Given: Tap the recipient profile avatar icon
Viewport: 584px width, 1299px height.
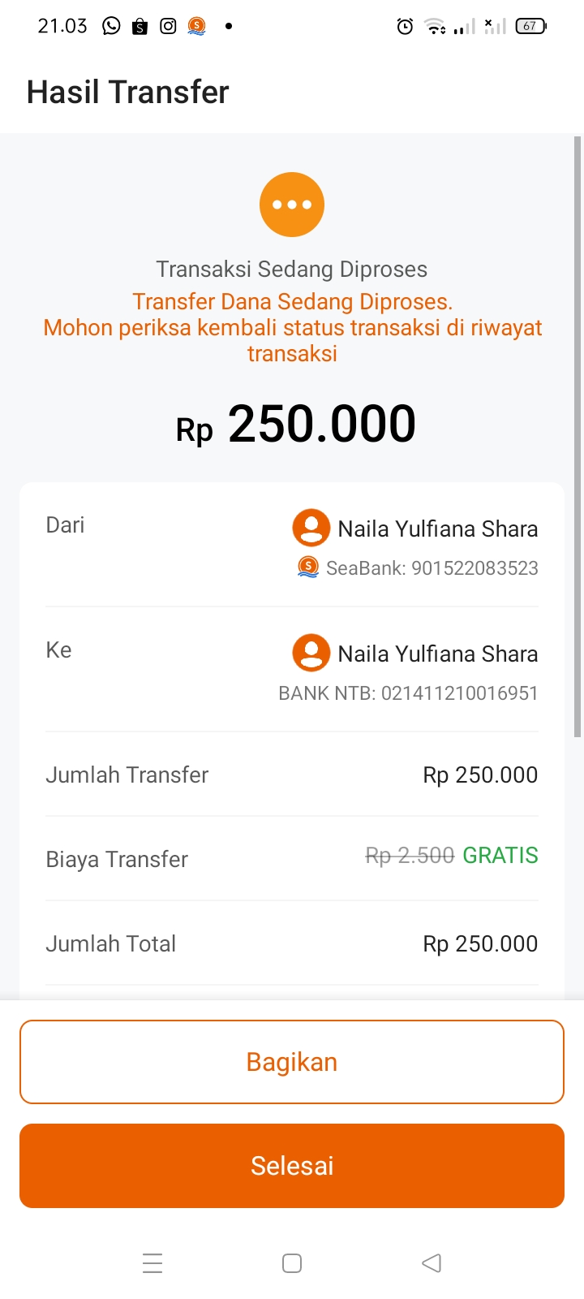Looking at the screenshot, I should pos(311,653).
